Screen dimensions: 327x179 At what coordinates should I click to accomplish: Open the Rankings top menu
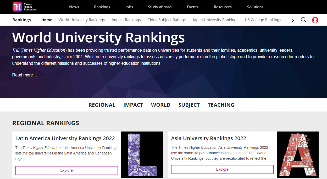pos(102,7)
